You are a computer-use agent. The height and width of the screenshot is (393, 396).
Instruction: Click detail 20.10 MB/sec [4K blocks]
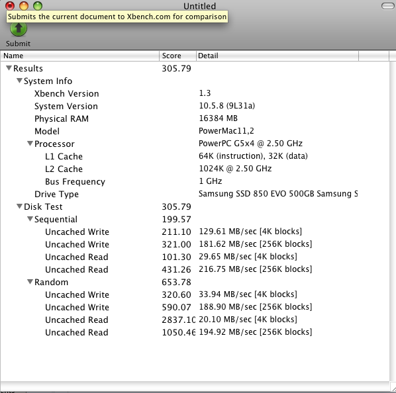click(248, 320)
